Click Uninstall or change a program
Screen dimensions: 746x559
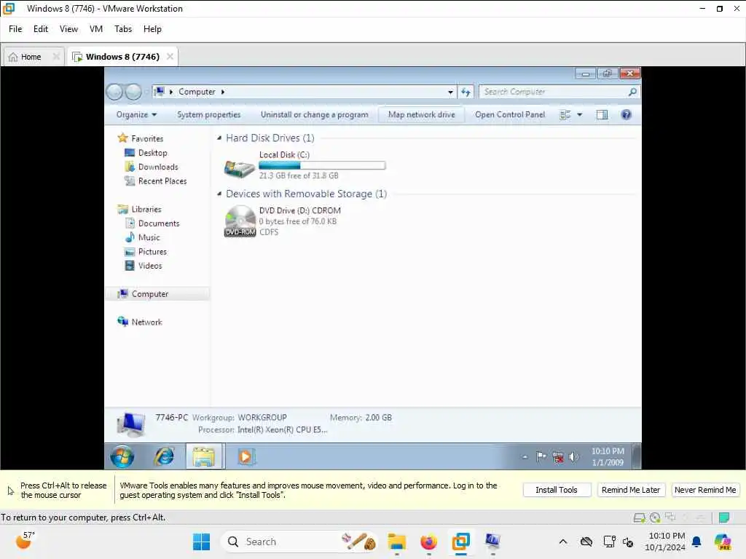coord(315,114)
